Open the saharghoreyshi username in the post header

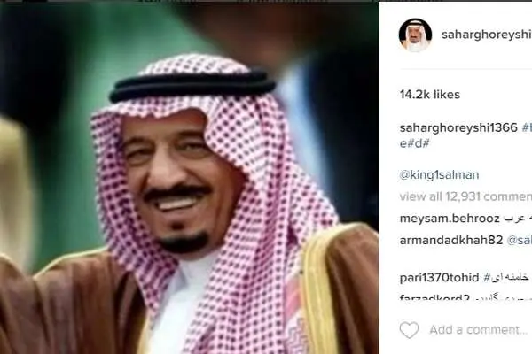pyautogui.click(x=487, y=35)
